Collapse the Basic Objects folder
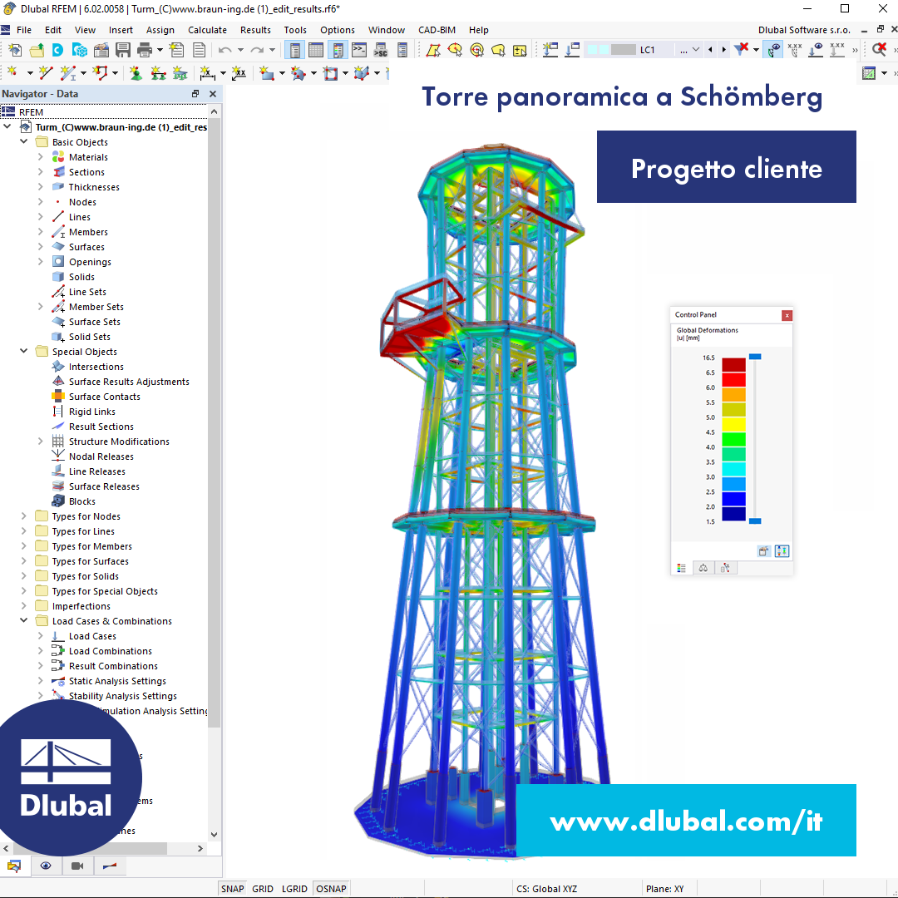Image resolution: width=898 pixels, height=898 pixels. click(24, 141)
